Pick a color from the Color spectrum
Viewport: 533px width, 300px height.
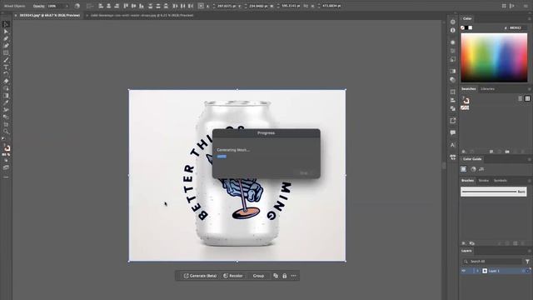click(494, 57)
